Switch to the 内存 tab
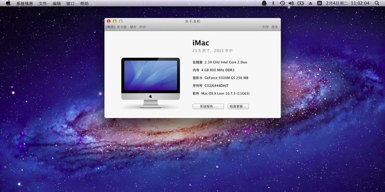The height and width of the screenshot is (192, 385). [142, 27]
